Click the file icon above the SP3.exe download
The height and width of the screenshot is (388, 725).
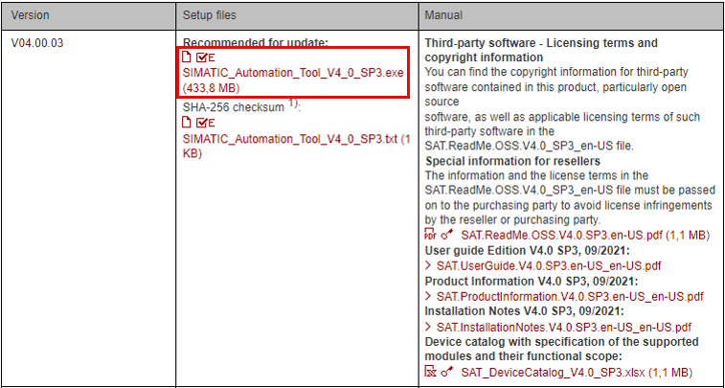point(187,57)
